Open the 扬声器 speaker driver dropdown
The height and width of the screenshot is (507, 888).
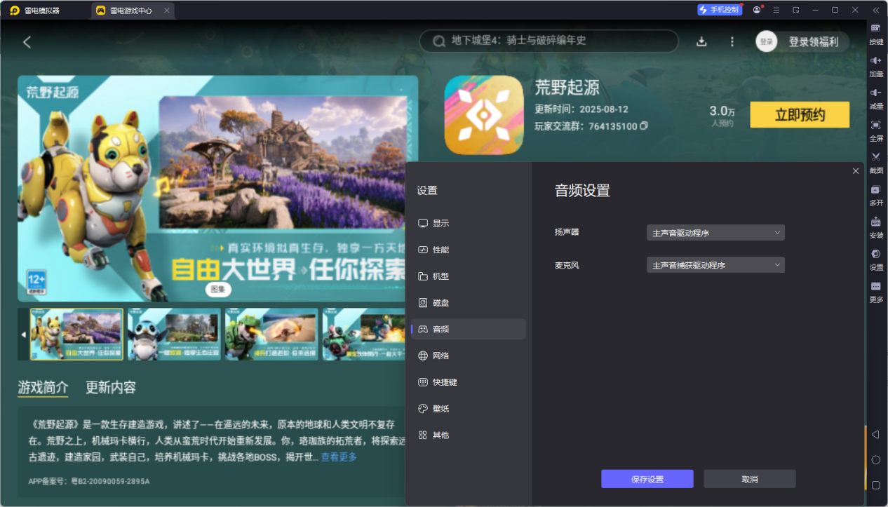click(715, 233)
